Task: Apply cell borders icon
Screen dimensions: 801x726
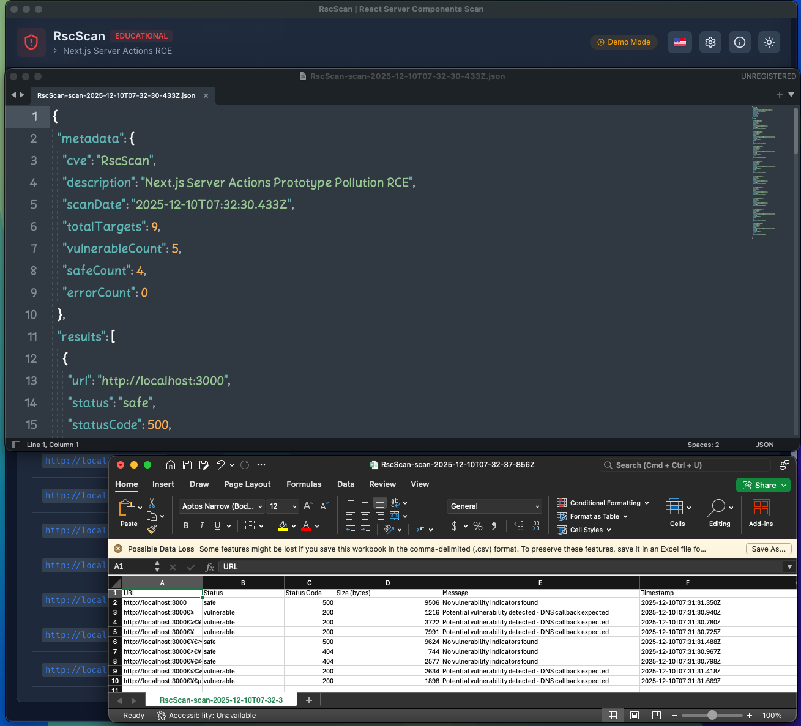Action: pos(250,525)
